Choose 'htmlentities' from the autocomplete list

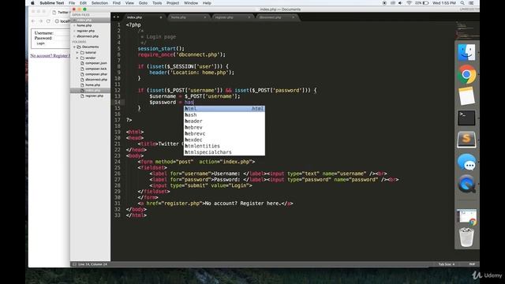click(224, 146)
